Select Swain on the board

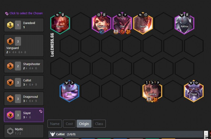(143, 23)
